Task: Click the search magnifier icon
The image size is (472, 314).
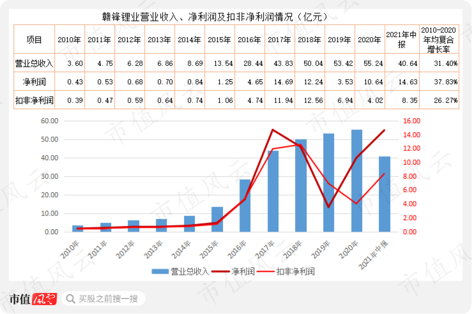Action: click(70, 299)
